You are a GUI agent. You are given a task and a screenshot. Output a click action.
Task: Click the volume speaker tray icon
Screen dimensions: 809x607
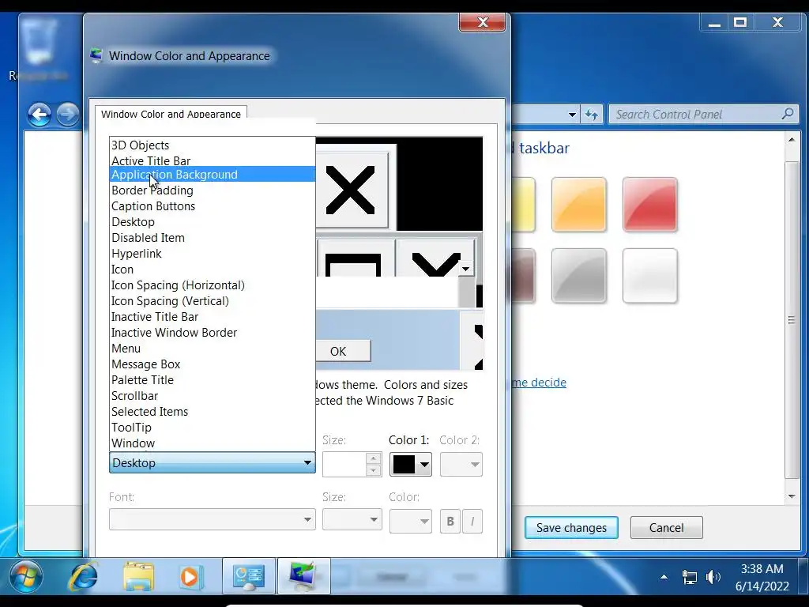(x=713, y=576)
